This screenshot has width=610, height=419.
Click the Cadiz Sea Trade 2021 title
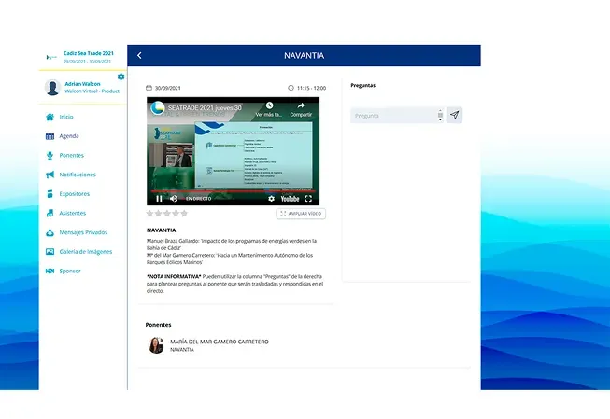pos(89,53)
